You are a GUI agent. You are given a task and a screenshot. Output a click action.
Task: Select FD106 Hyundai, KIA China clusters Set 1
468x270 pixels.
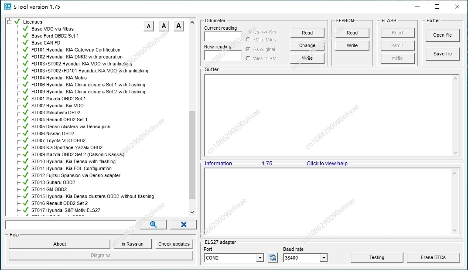pyautogui.click(x=89, y=85)
